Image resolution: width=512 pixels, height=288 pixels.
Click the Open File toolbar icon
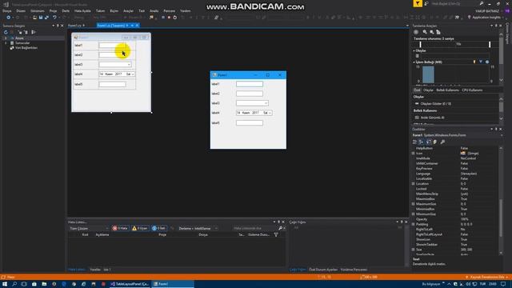coord(34,18)
